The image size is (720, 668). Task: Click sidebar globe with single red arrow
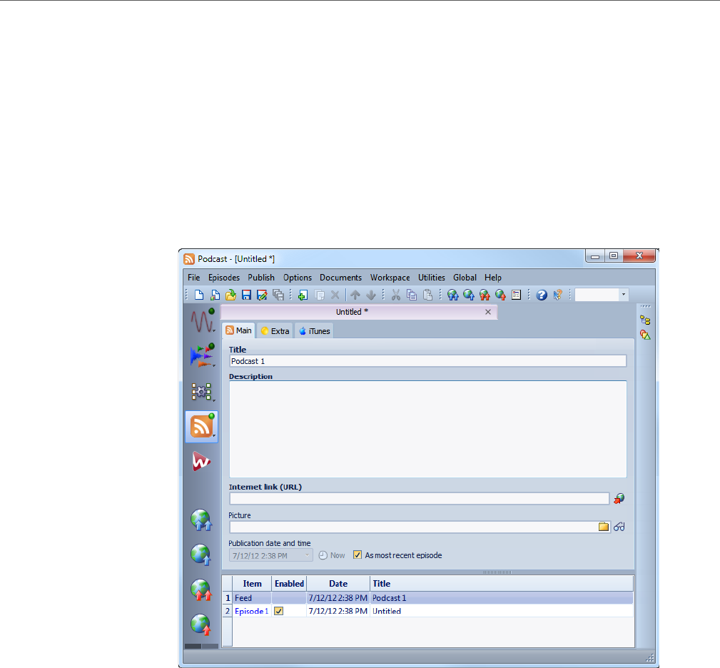201,625
